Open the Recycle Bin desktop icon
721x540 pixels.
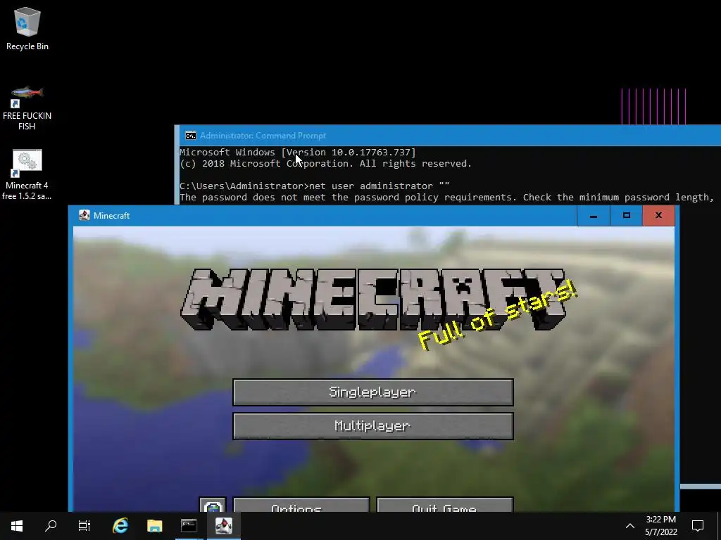[27, 29]
